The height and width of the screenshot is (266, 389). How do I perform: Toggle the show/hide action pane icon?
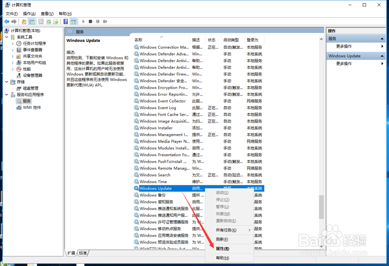[x=74, y=21]
